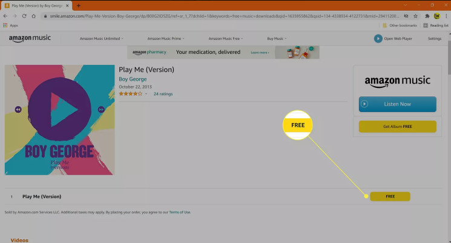Open the Extensions puzzle icon

(x=427, y=16)
